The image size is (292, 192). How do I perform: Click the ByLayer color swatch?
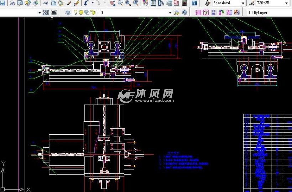(251, 12)
